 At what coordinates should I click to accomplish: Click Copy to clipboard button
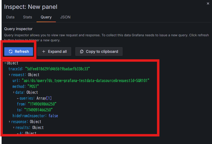[x=99, y=51]
